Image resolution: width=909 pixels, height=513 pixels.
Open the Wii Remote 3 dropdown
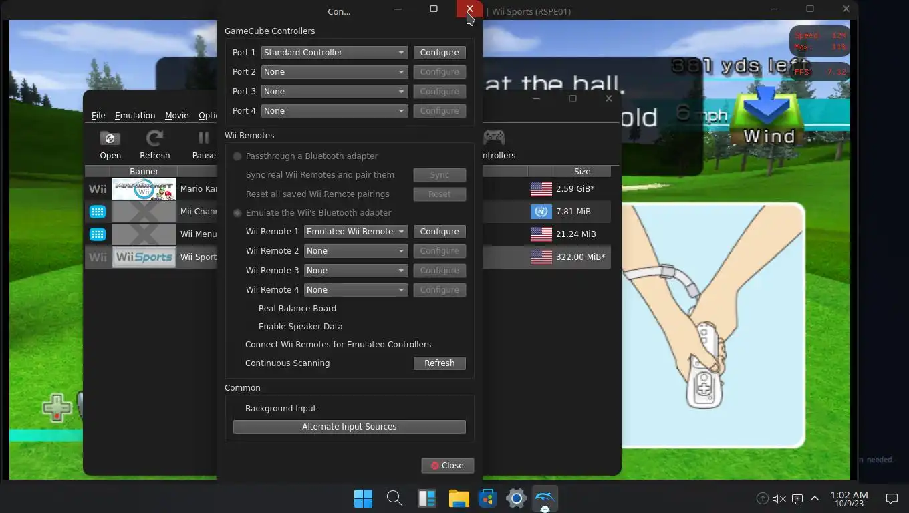[356, 271]
